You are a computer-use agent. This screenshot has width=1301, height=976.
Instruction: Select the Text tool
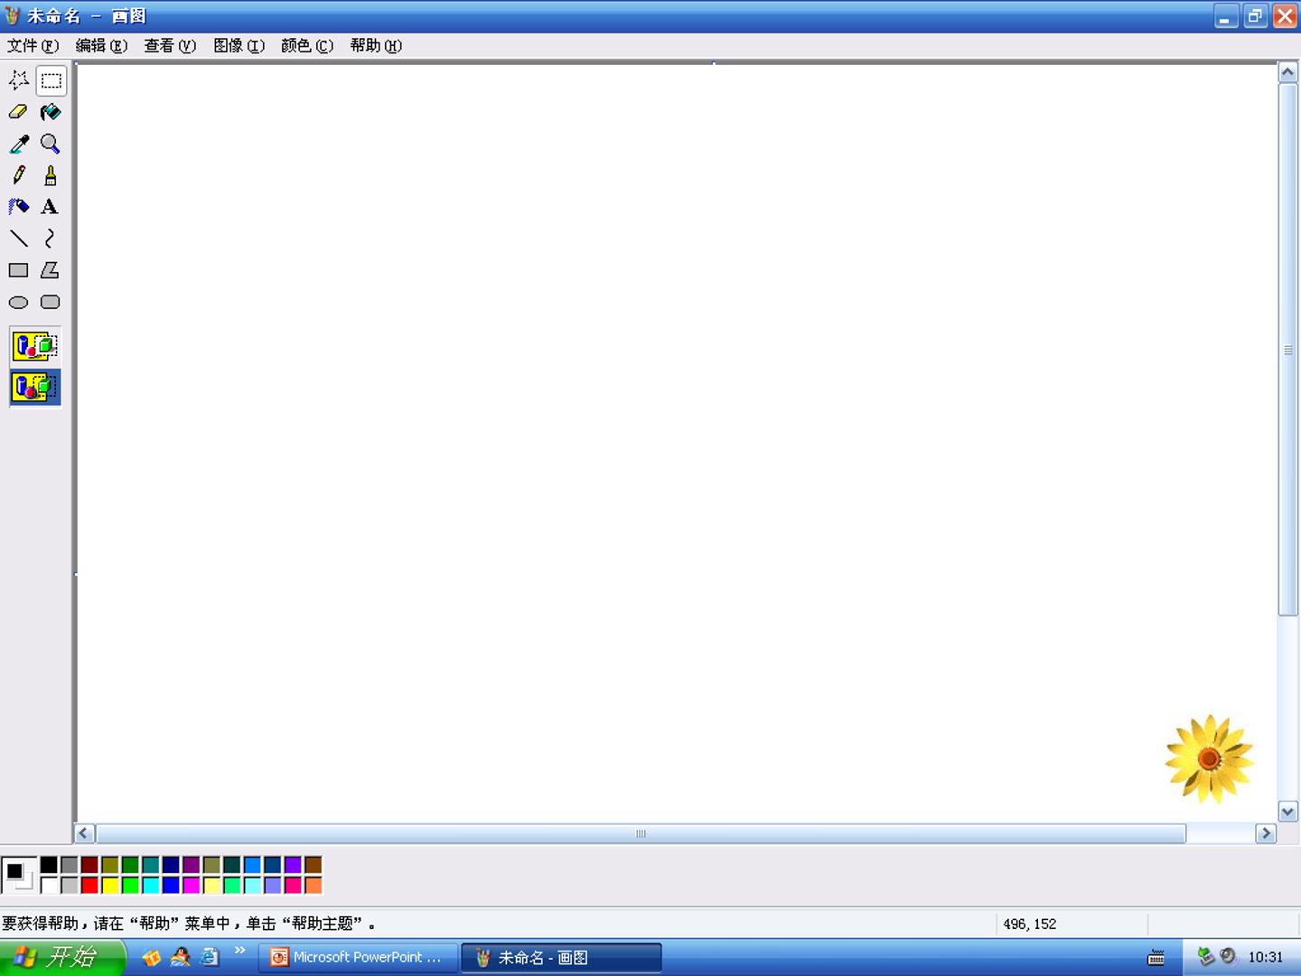click(x=51, y=207)
